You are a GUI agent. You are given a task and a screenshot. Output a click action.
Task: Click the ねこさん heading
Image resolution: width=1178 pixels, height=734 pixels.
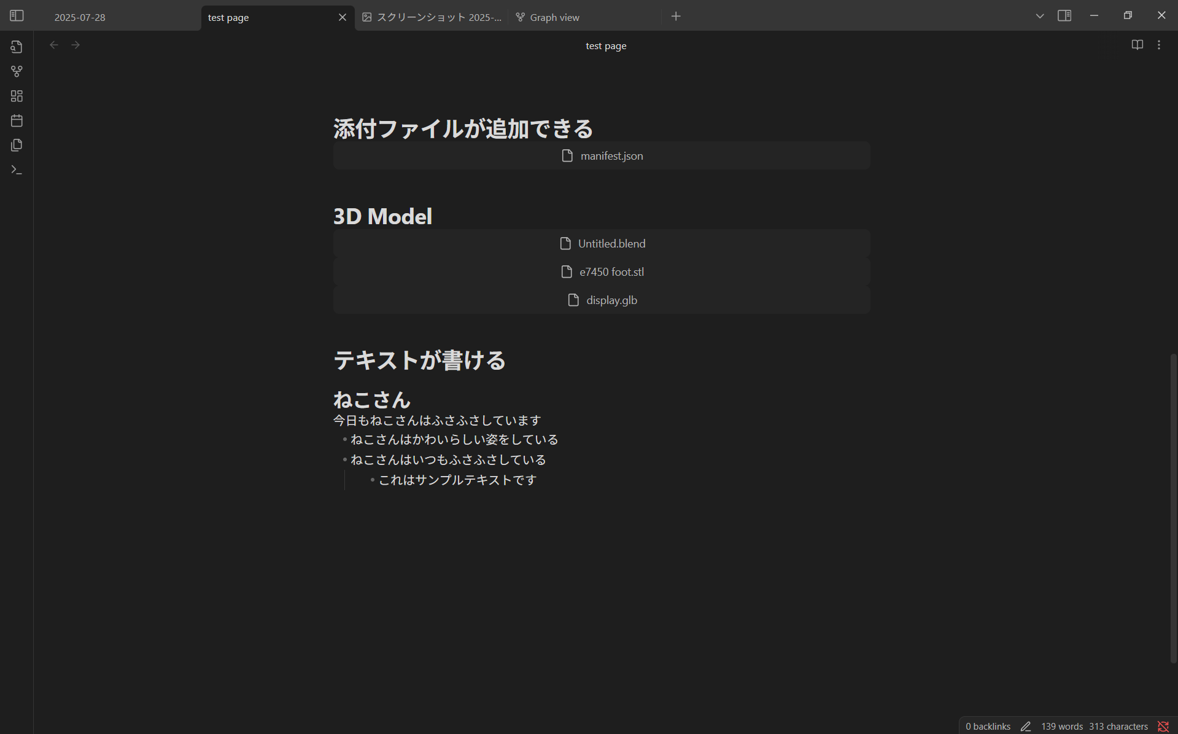tap(372, 400)
